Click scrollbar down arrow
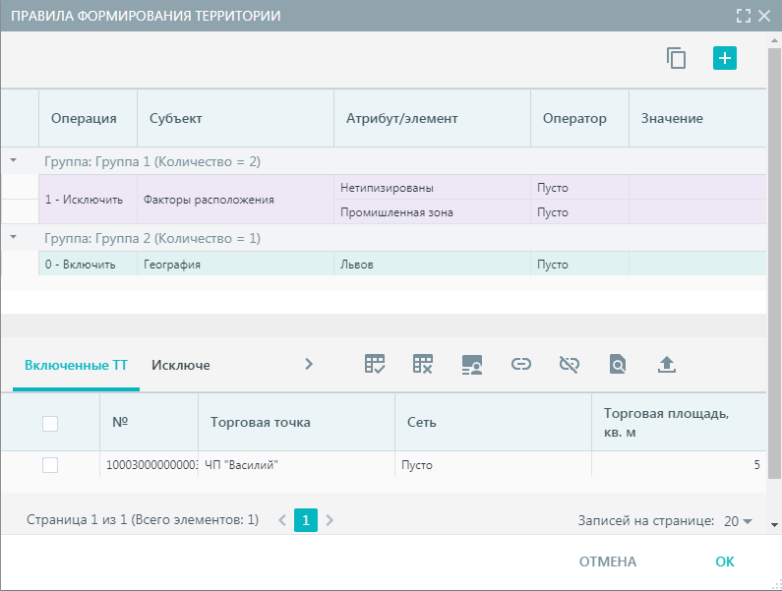This screenshot has height=591, width=782. [x=774, y=525]
